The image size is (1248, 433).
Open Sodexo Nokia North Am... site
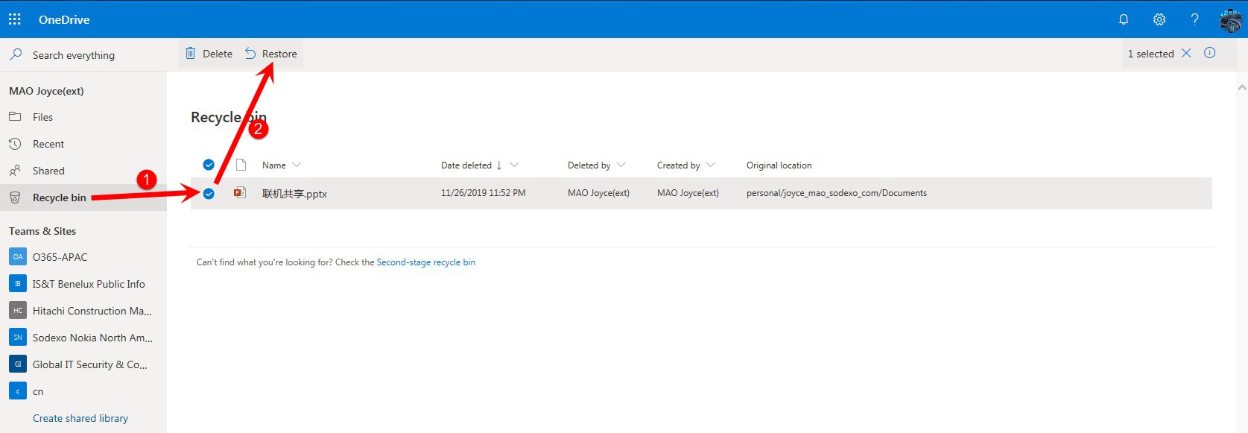92,338
